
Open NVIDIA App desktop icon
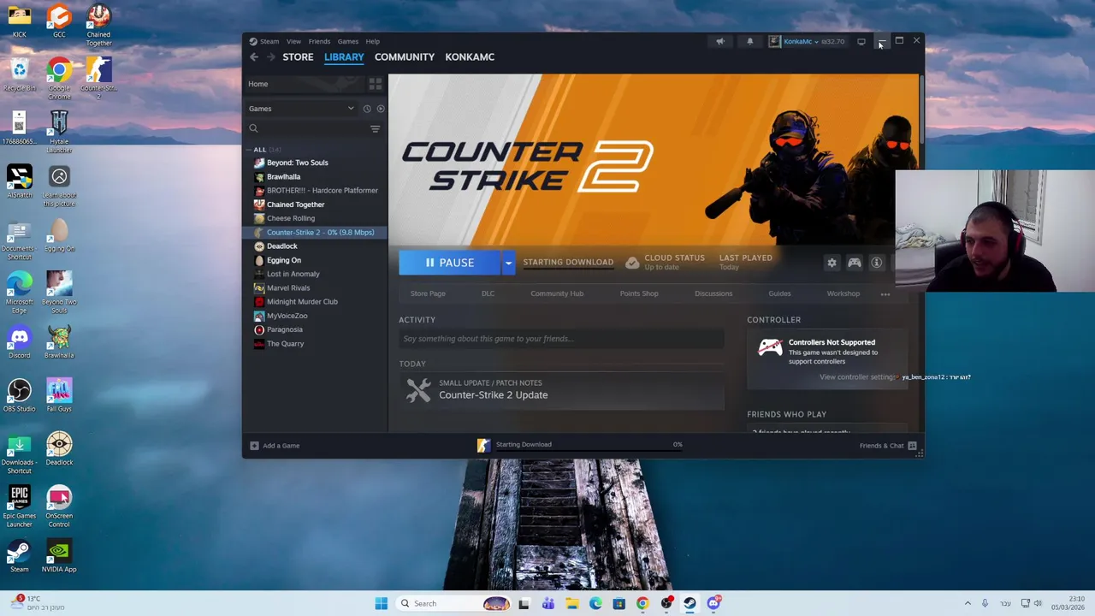coord(59,556)
